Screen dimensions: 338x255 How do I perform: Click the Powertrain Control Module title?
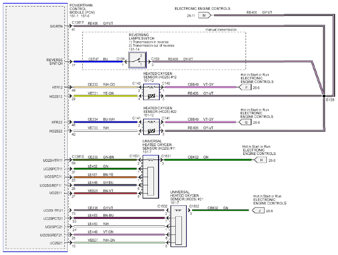click(82, 9)
